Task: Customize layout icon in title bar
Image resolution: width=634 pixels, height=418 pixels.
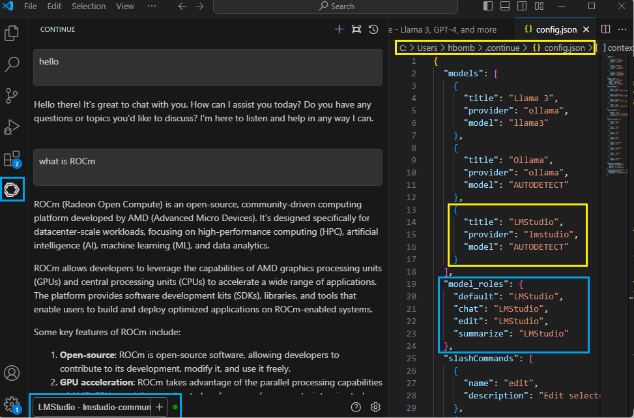Action: [539, 6]
